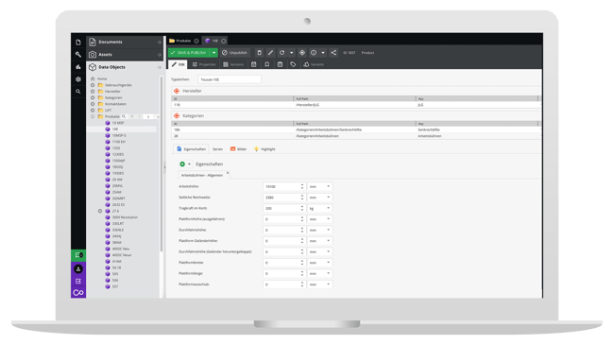Click the reload icon in object toolbar

281,53
